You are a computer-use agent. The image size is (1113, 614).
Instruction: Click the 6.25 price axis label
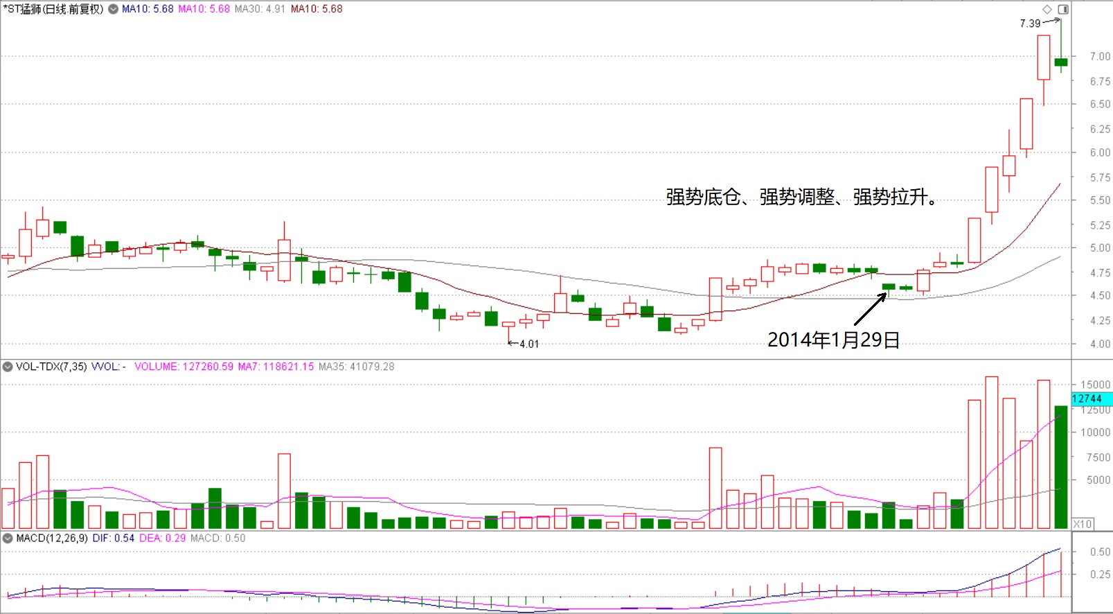pyautogui.click(x=1100, y=129)
